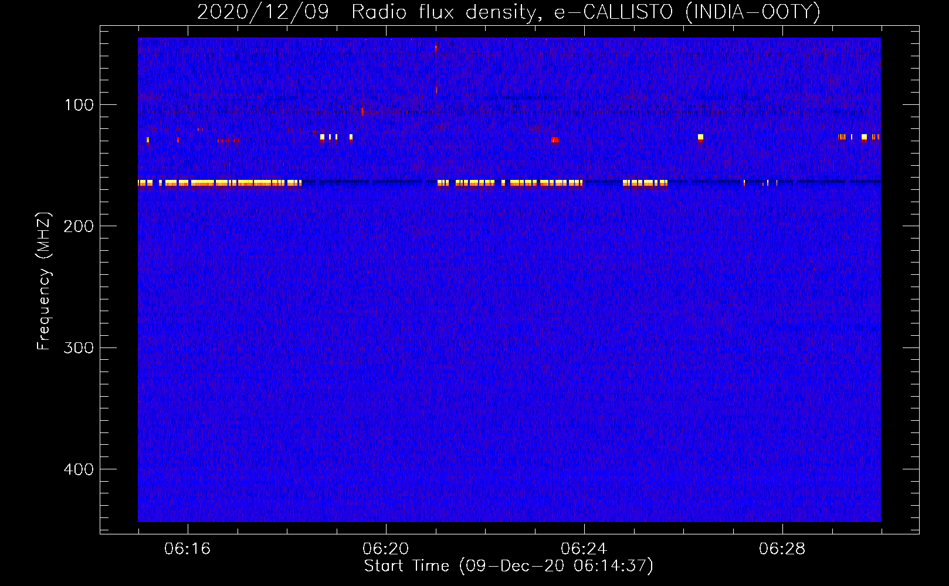949x586 pixels.
Task: Click the 100 frequency tick label
Action: pyautogui.click(x=79, y=105)
